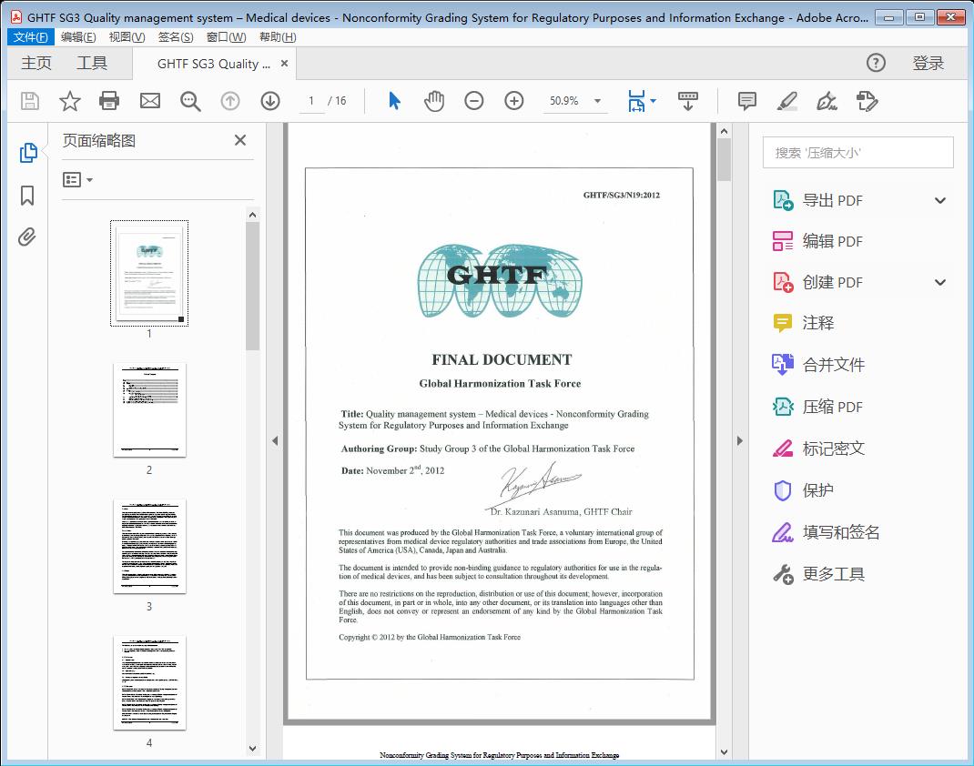Close the GHTF SG3 Quality tab

coord(285,63)
